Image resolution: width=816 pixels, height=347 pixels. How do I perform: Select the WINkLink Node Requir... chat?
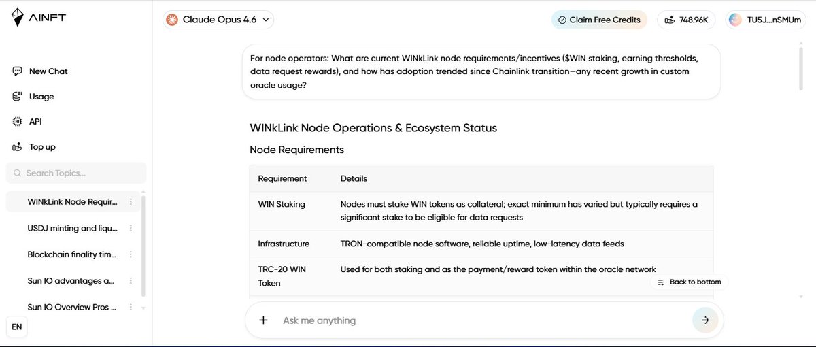point(72,202)
